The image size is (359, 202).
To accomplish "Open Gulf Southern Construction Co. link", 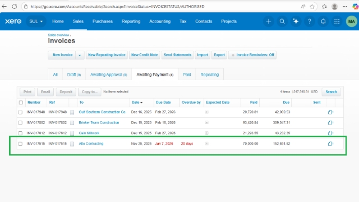I will (103, 112).
